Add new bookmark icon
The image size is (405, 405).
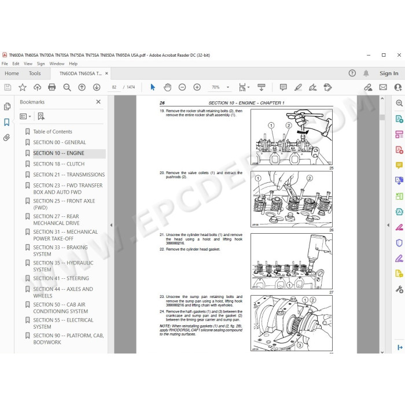[x=41, y=116]
